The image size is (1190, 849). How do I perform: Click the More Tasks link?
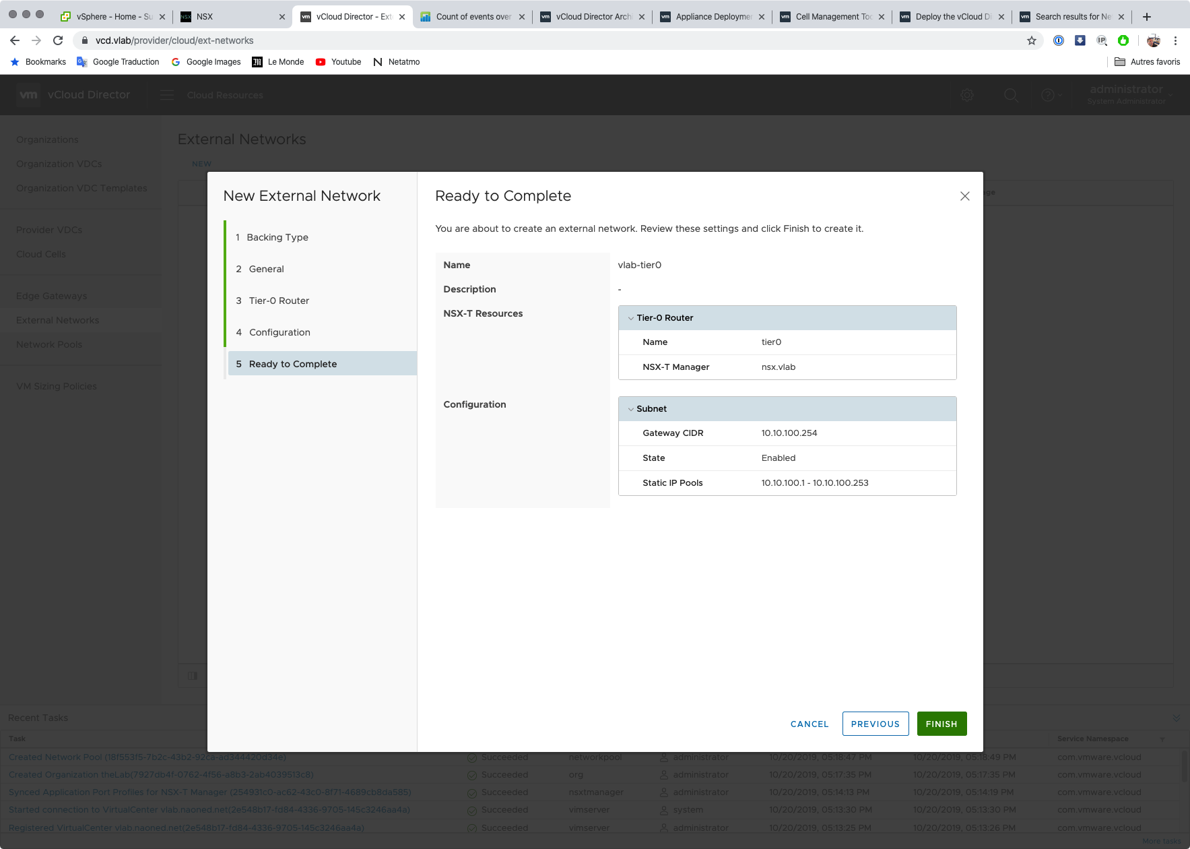click(x=1162, y=841)
